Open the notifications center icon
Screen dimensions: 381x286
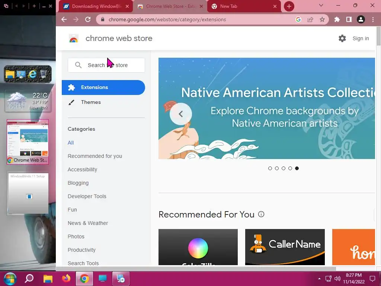(x=372, y=279)
